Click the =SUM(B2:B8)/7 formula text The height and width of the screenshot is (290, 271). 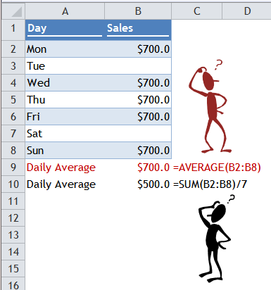(x=210, y=184)
